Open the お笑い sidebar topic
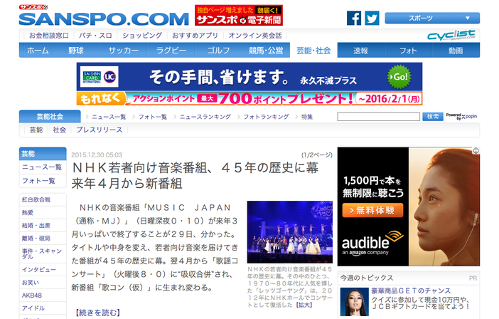Screen dimensions: 499x319 [43, 283]
